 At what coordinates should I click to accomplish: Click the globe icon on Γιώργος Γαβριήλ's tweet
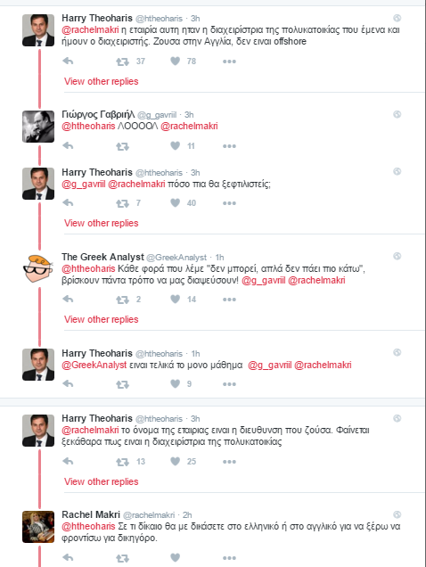397,114
